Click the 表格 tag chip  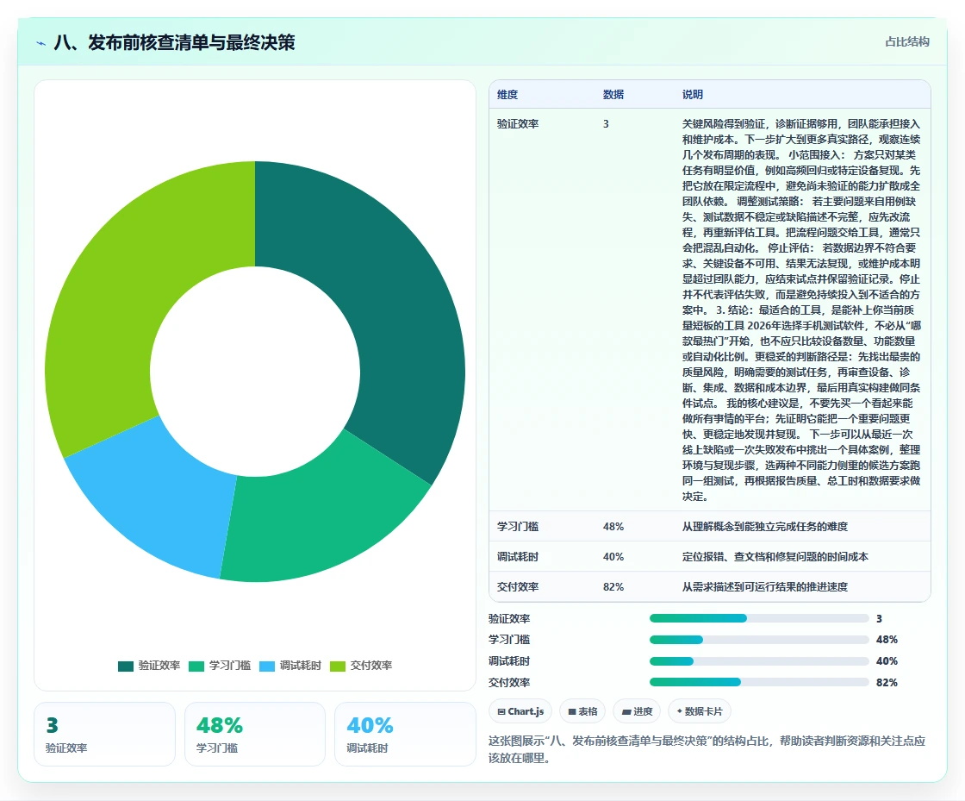click(x=582, y=711)
